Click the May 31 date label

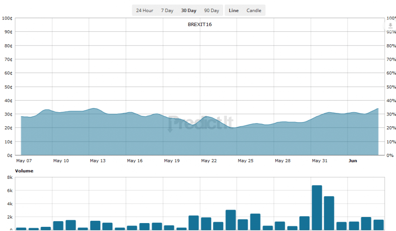point(320,161)
